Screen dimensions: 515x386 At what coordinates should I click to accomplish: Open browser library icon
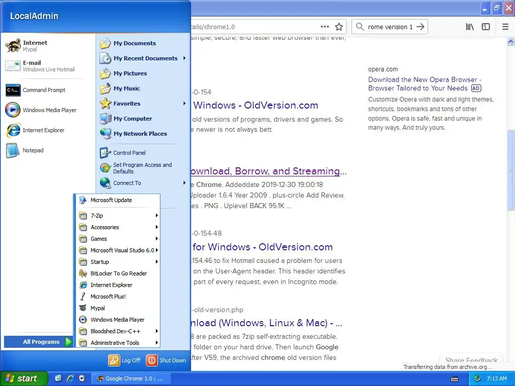[470, 27]
